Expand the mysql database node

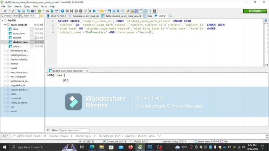(5, 68)
